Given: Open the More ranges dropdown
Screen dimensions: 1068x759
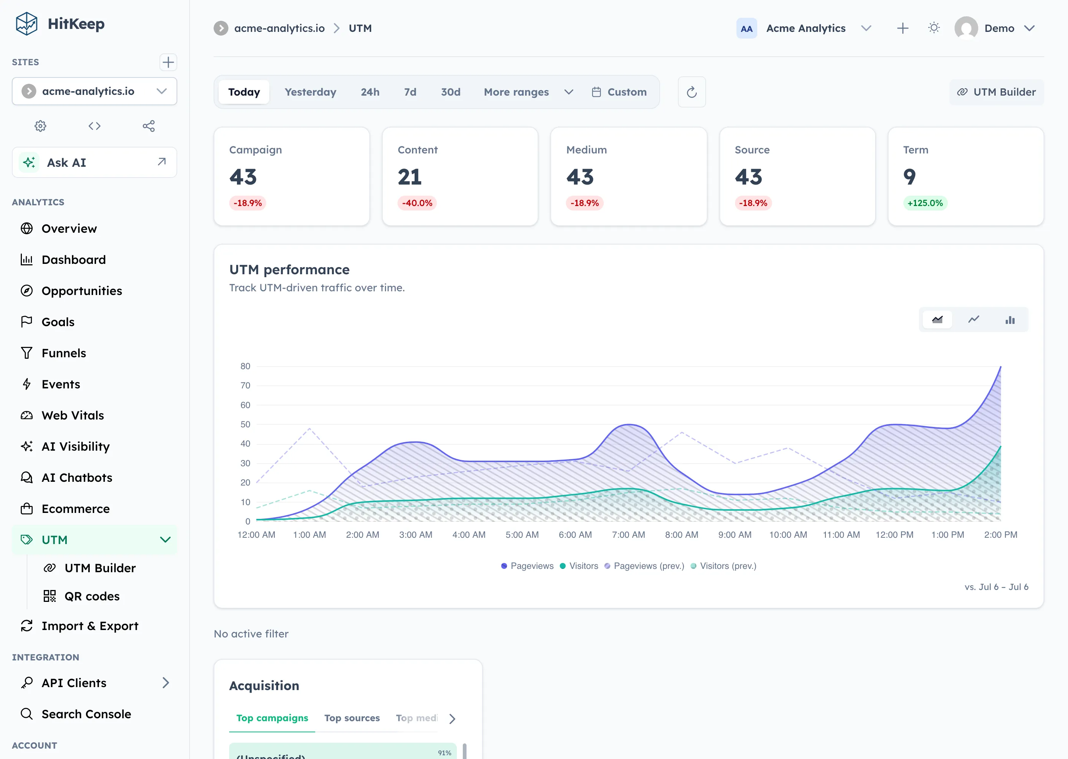Looking at the screenshot, I should [x=528, y=92].
